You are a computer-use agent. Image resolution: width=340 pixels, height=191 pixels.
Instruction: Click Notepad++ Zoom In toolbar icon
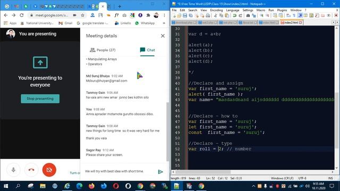[261, 15]
